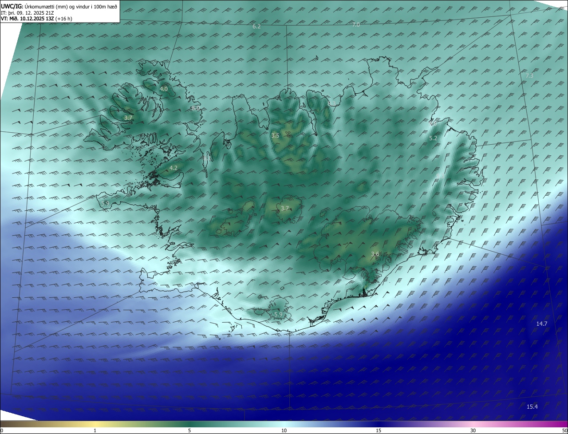Viewport: 568px width, 434px height.
Task: Click the 30 tick label on the color scale
Action: [x=473, y=430]
